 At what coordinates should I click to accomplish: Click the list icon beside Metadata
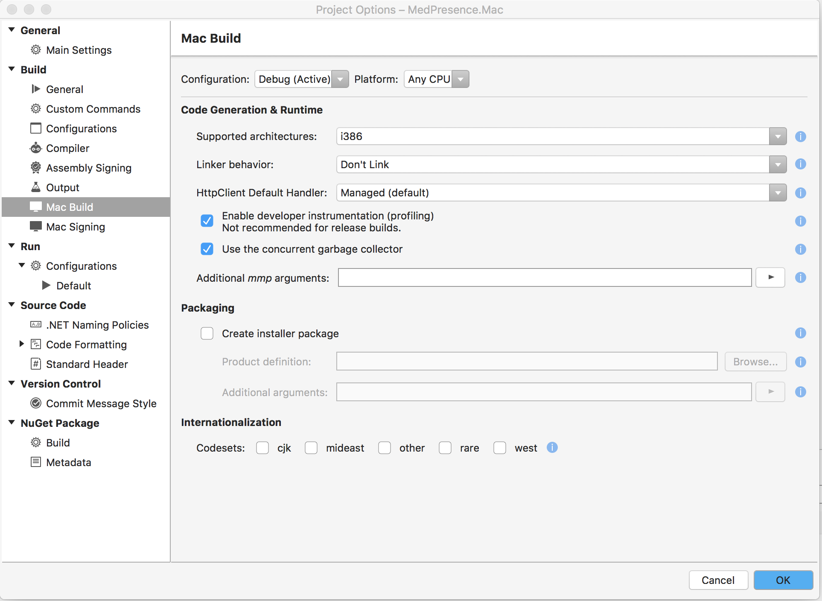coord(36,462)
